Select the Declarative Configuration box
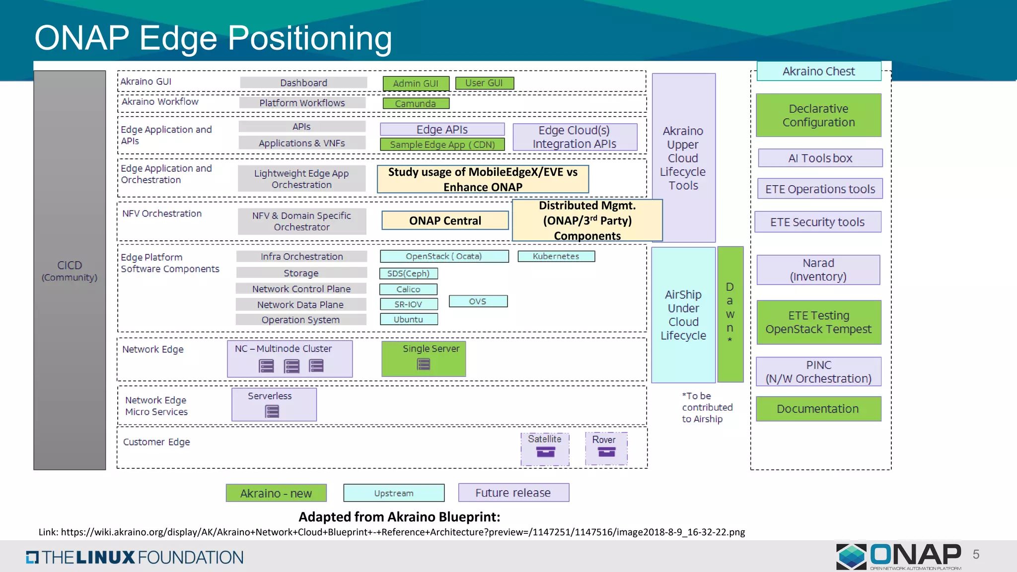 (x=818, y=115)
